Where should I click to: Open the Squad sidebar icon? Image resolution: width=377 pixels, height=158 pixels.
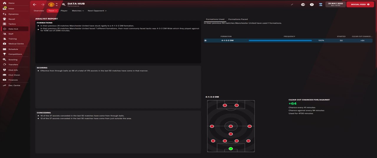pos(4,19)
